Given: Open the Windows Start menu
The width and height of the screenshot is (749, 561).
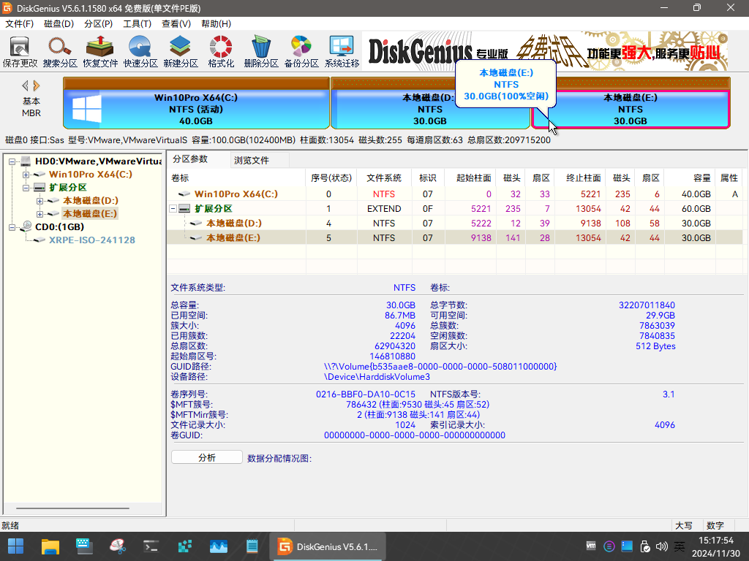Looking at the screenshot, I should [x=15, y=546].
